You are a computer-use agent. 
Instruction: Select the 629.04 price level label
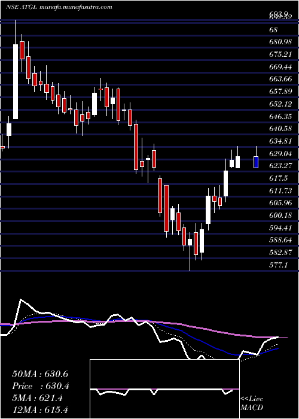pos(280,153)
